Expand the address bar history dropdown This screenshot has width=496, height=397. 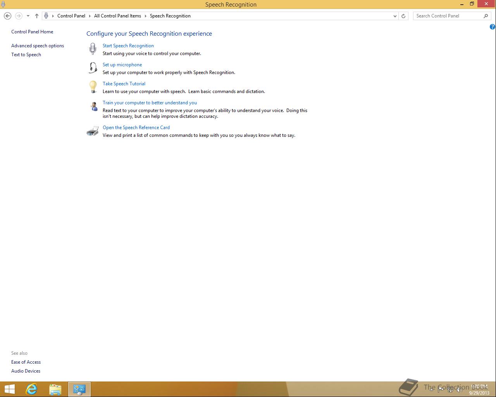[395, 16]
